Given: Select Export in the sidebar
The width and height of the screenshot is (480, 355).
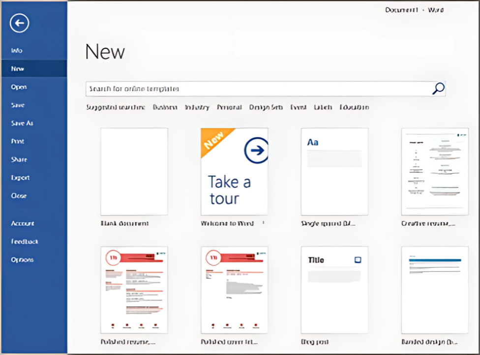Looking at the screenshot, I should click(x=21, y=177).
